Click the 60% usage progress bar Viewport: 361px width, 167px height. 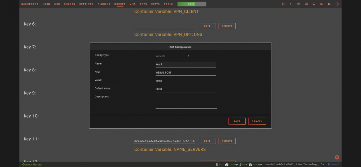click(192, 4)
